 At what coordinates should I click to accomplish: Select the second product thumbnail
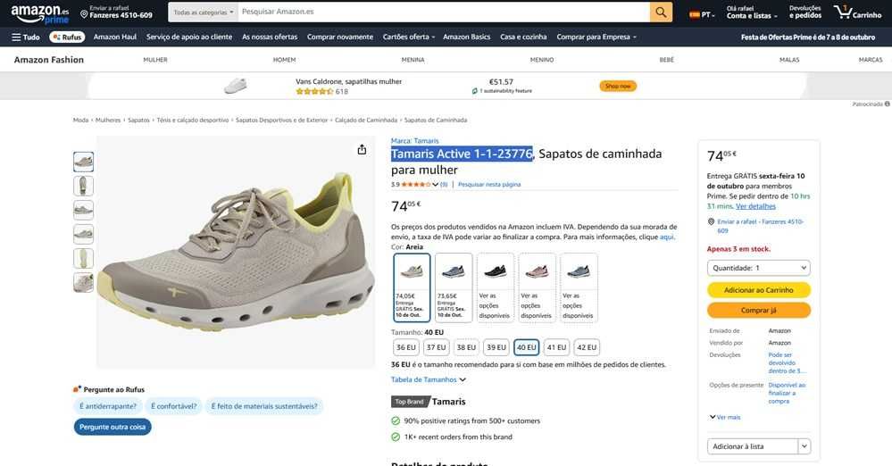[83, 186]
